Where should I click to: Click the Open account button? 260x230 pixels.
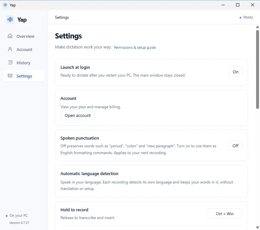click(78, 115)
